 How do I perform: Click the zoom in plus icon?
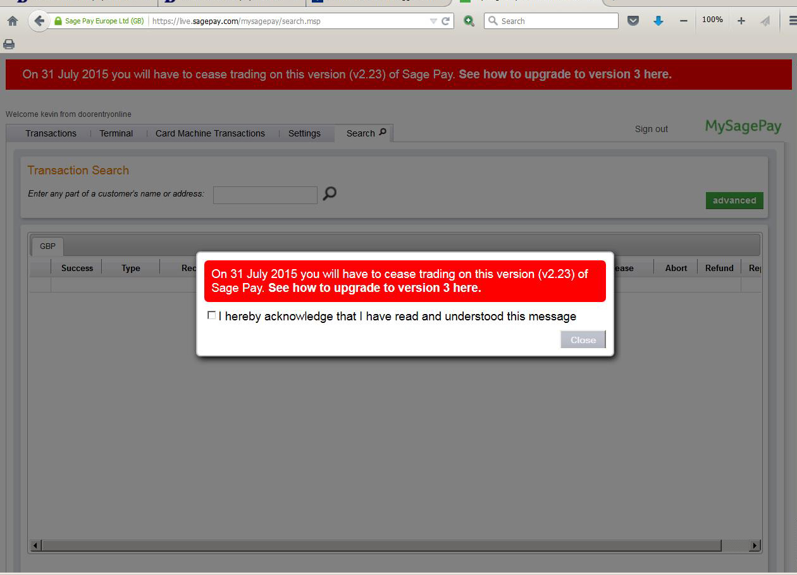741,21
